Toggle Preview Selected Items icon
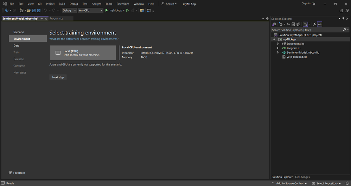The height and width of the screenshot is (186, 351). [320, 24]
